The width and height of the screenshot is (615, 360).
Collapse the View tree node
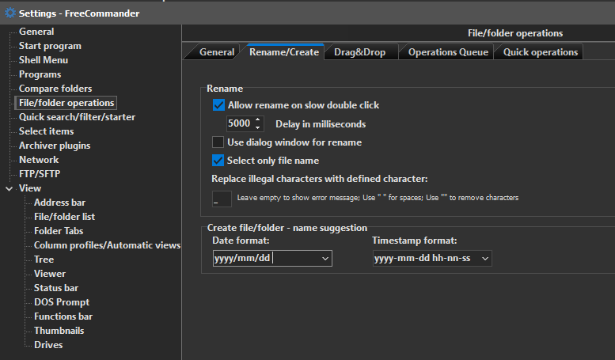pyautogui.click(x=9, y=188)
